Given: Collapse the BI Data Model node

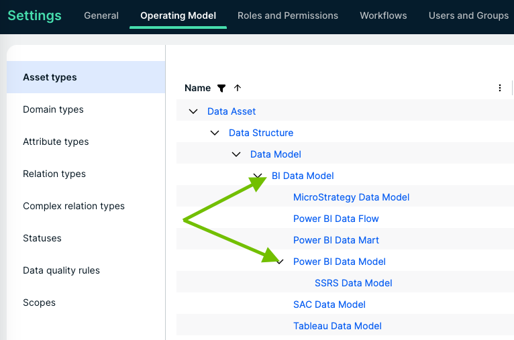Looking at the screenshot, I should click(x=258, y=176).
